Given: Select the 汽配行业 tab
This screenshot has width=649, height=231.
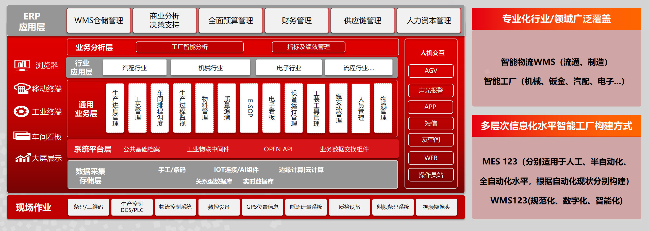Looking at the screenshot, I should (x=135, y=68).
